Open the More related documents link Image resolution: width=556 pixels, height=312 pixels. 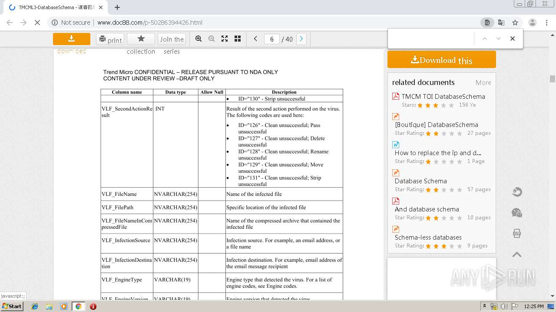(x=483, y=83)
